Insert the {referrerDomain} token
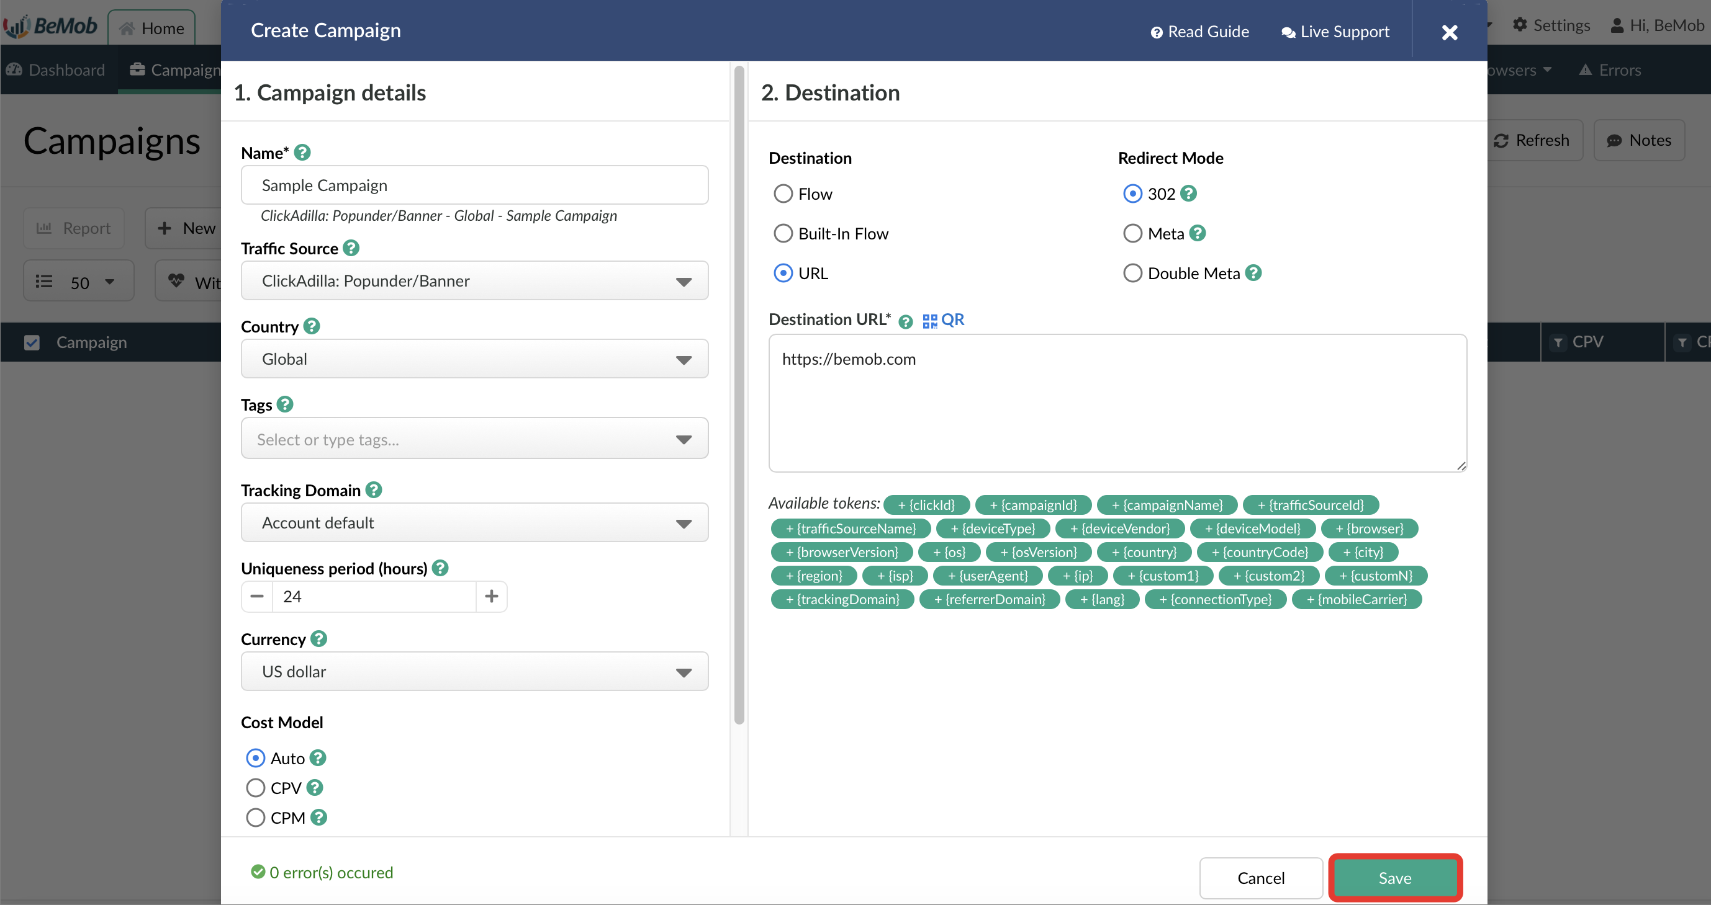This screenshot has height=905, width=1711. [x=990, y=599]
